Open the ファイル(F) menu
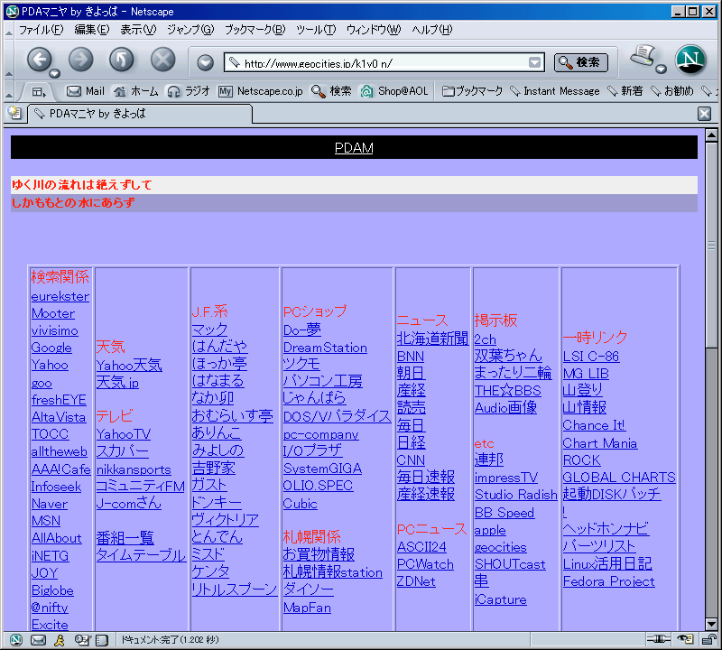 (41, 30)
